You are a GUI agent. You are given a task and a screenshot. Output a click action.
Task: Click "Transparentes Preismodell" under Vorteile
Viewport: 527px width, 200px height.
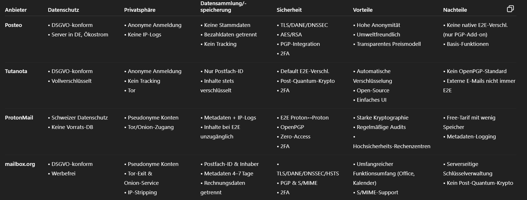coord(389,44)
